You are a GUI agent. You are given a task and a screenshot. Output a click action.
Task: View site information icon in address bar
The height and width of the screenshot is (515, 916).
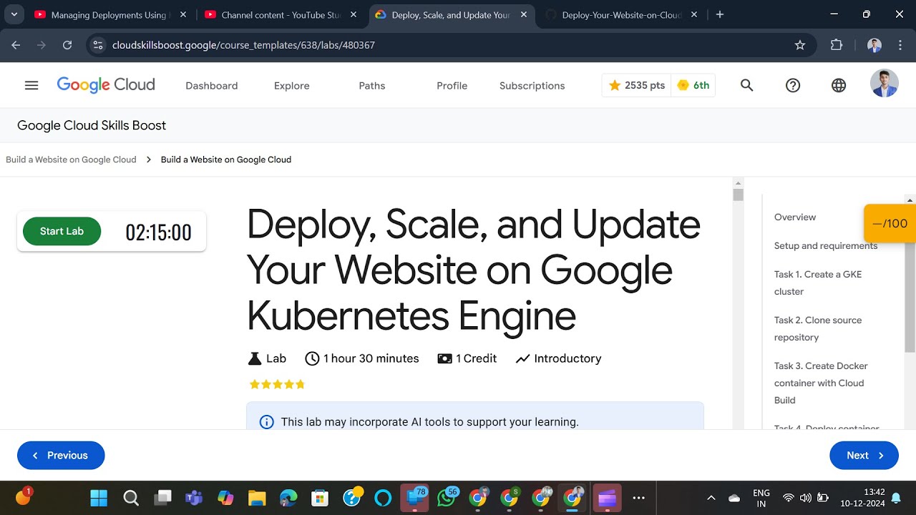click(98, 45)
